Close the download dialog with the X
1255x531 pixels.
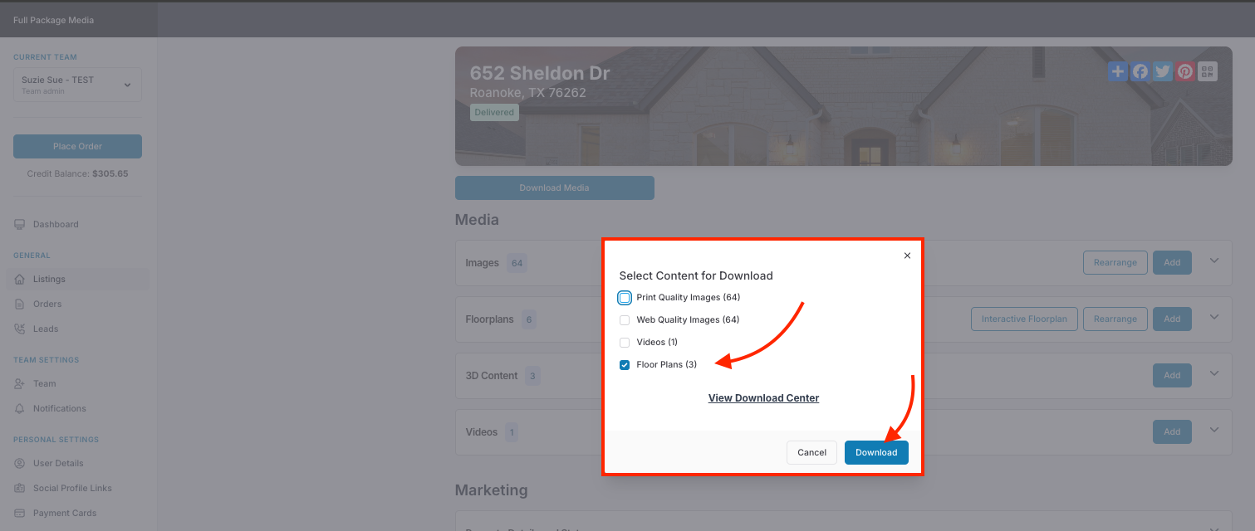[907, 256]
